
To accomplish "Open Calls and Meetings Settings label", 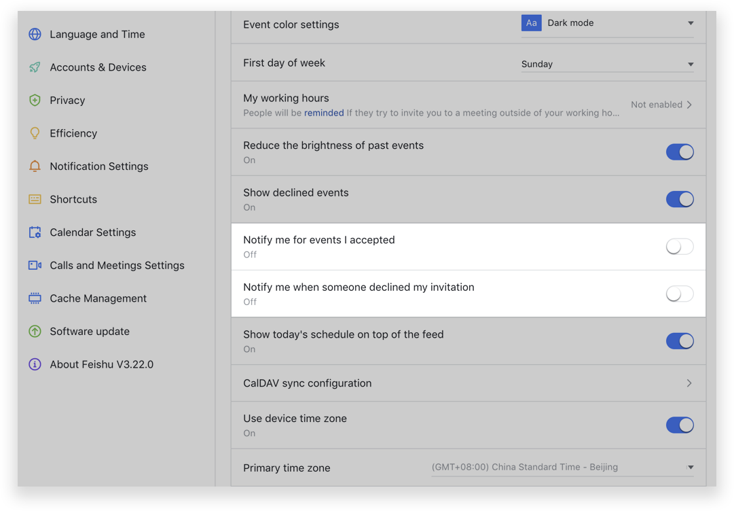I will [117, 265].
